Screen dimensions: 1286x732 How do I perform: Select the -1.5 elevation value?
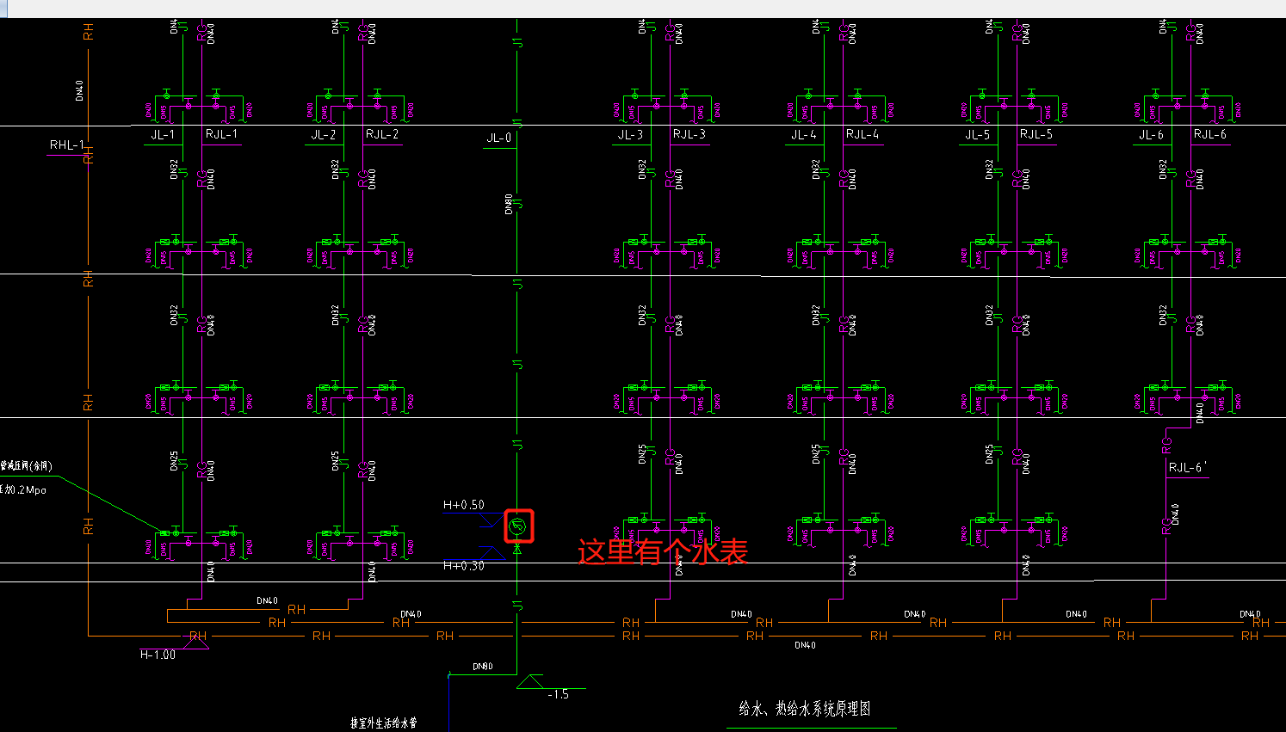click(558, 694)
